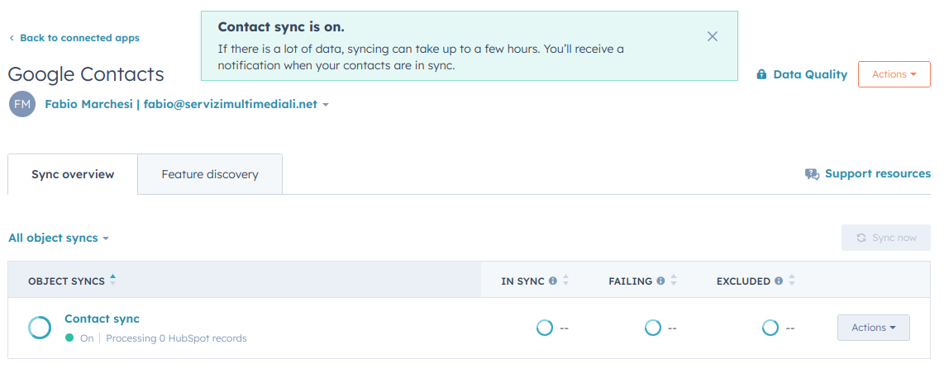Click the In Sync info icon

pyautogui.click(x=553, y=281)
